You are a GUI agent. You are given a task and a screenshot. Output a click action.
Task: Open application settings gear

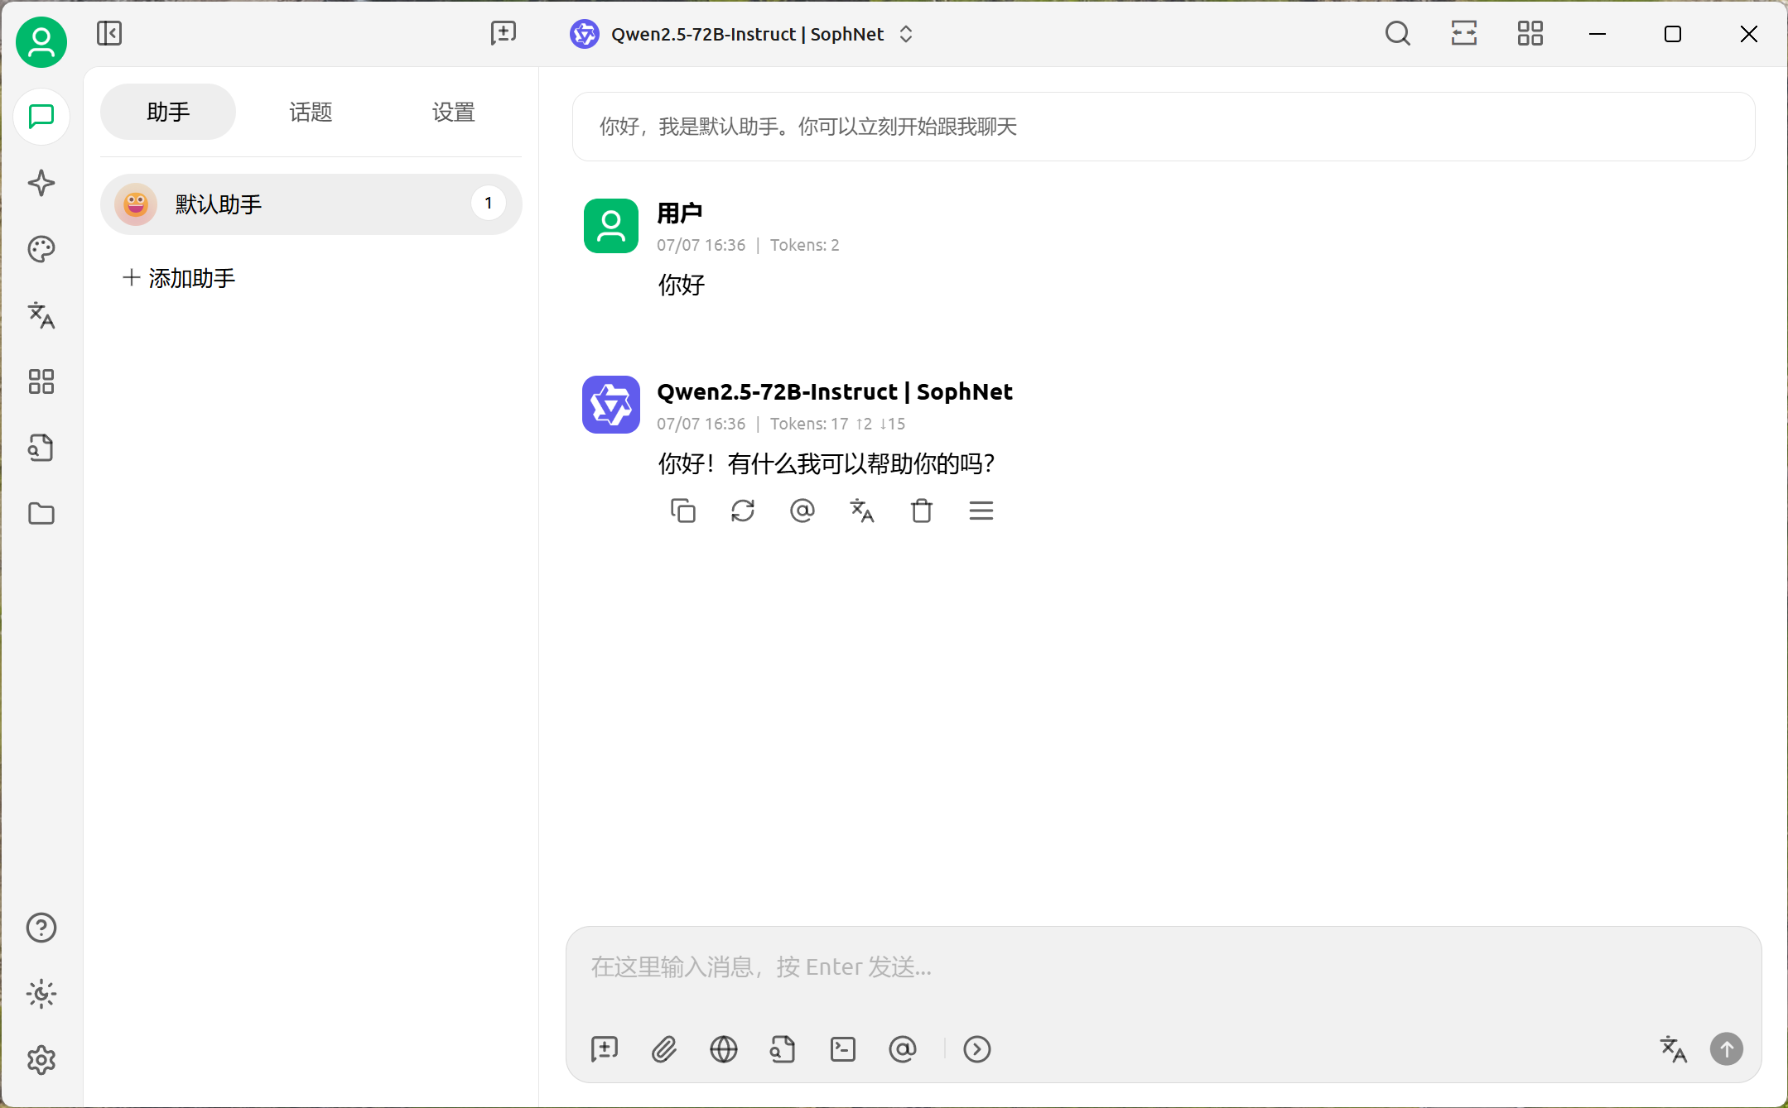[41, 1060]
